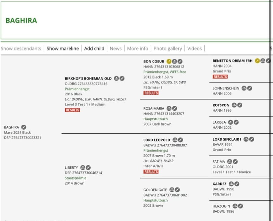The height and width of the screenshot is (221, 273).
Task: Click the pencil icon next to GARDEZ
Action: click(237, 184)
